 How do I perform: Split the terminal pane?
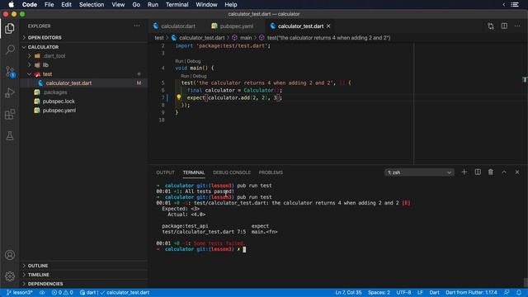[478, 172]
